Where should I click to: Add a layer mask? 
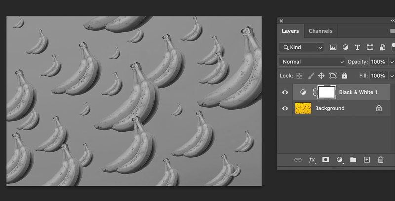tap(326, 160)
